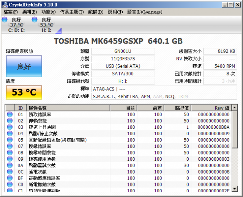Open the 檔案(F) menu
Viewport: 243px width, 197px height.
pos(11,12)
